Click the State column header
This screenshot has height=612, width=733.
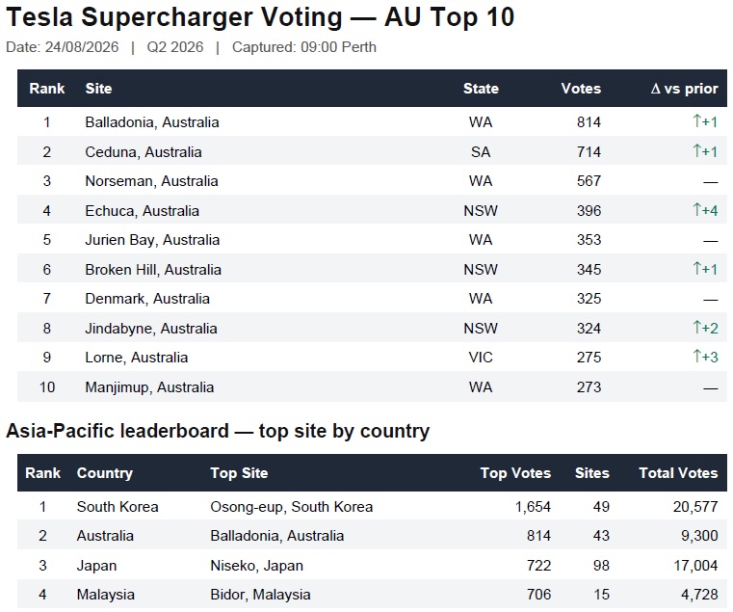tap(481, 89)
